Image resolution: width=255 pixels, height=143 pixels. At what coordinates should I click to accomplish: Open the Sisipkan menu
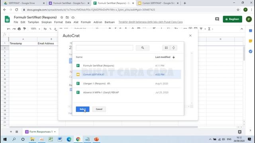pyautogui.click(x=46, y=22)
